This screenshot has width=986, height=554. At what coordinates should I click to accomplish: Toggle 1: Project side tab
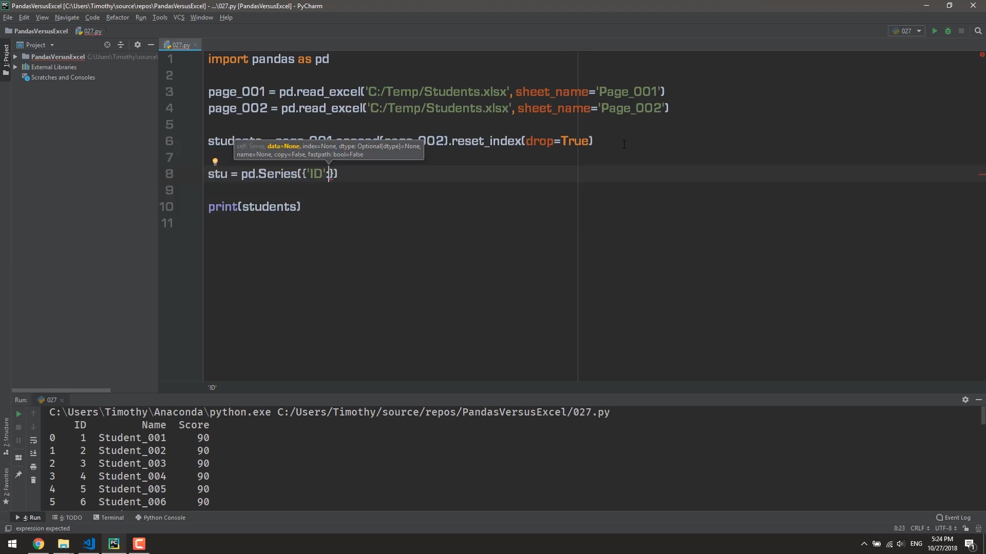click(6, 60)
